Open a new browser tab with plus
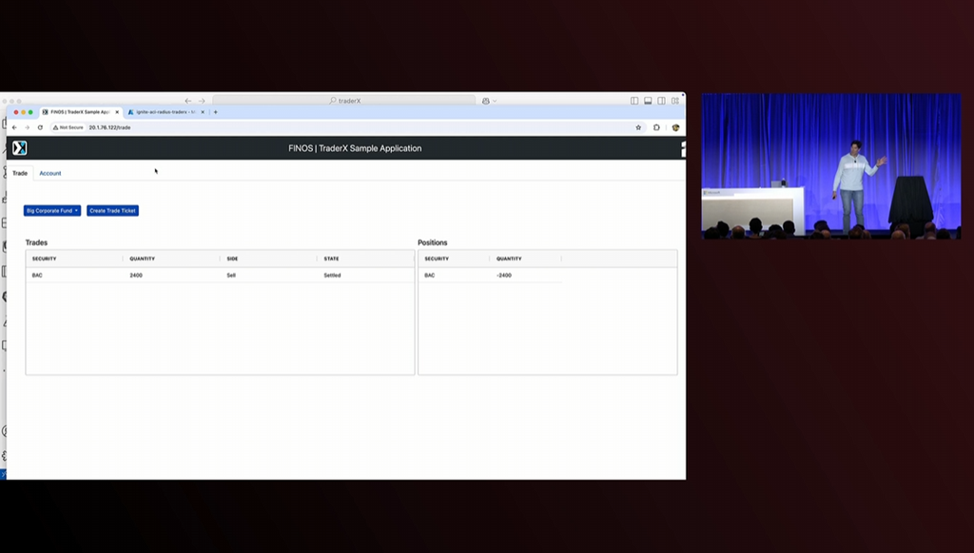974x553 pixels. tap(215, 112)
